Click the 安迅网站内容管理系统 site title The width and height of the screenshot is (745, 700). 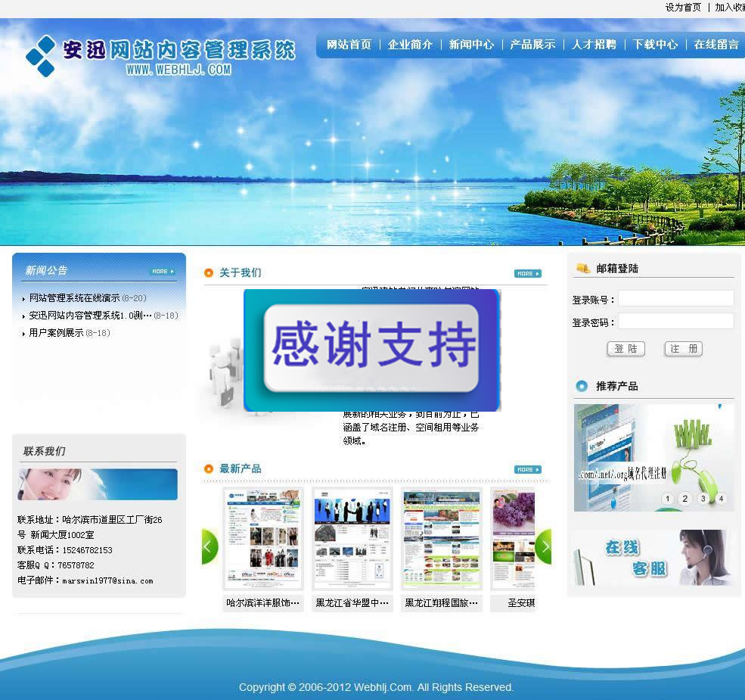click(x=179, y=50)
